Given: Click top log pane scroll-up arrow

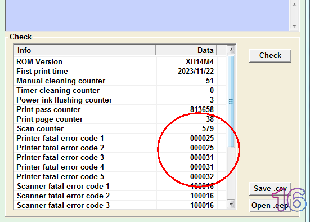Looking at the screenshot, I should [294, 5].
